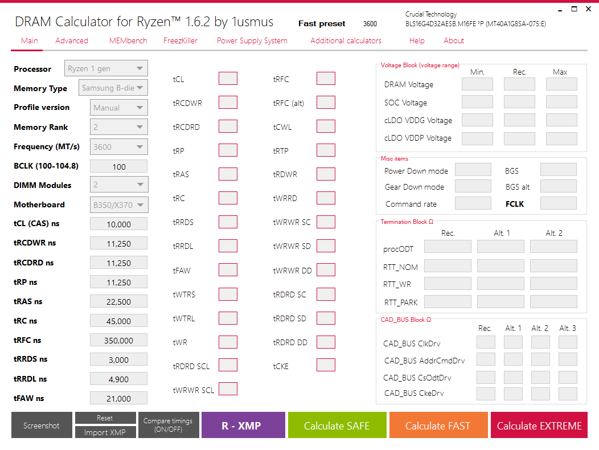Click the Import XMP button

105,432
